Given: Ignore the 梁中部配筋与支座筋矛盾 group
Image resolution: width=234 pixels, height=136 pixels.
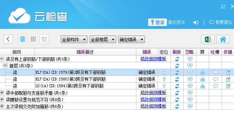Looking at the screenshot, I should [190, 92].
